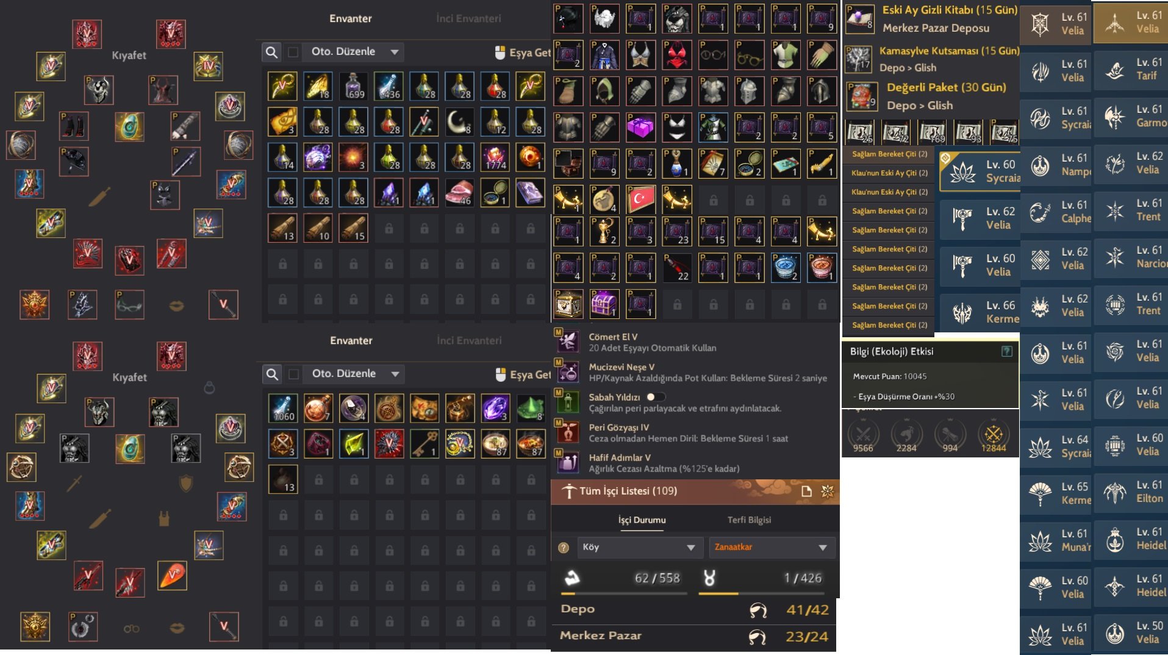Click the question mark beside Köy dropdown
Image resolution: width=1168 pixels, height=655 pixels.
[x=564, y=548]
